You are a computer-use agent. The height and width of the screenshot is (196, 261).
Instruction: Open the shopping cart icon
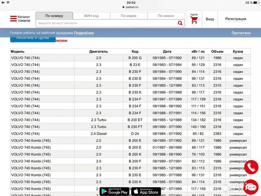tap(194, 20)
